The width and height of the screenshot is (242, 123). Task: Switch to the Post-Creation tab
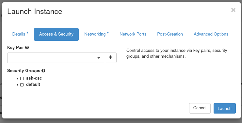(x=170, y=34)
